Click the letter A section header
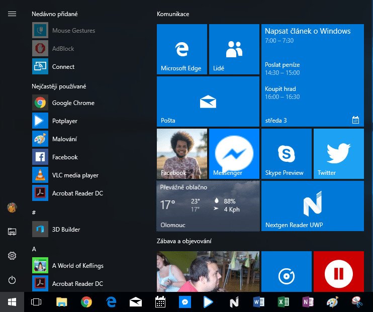Image resolution: width=373 pixels, height=312 pixels. point(34,249)
